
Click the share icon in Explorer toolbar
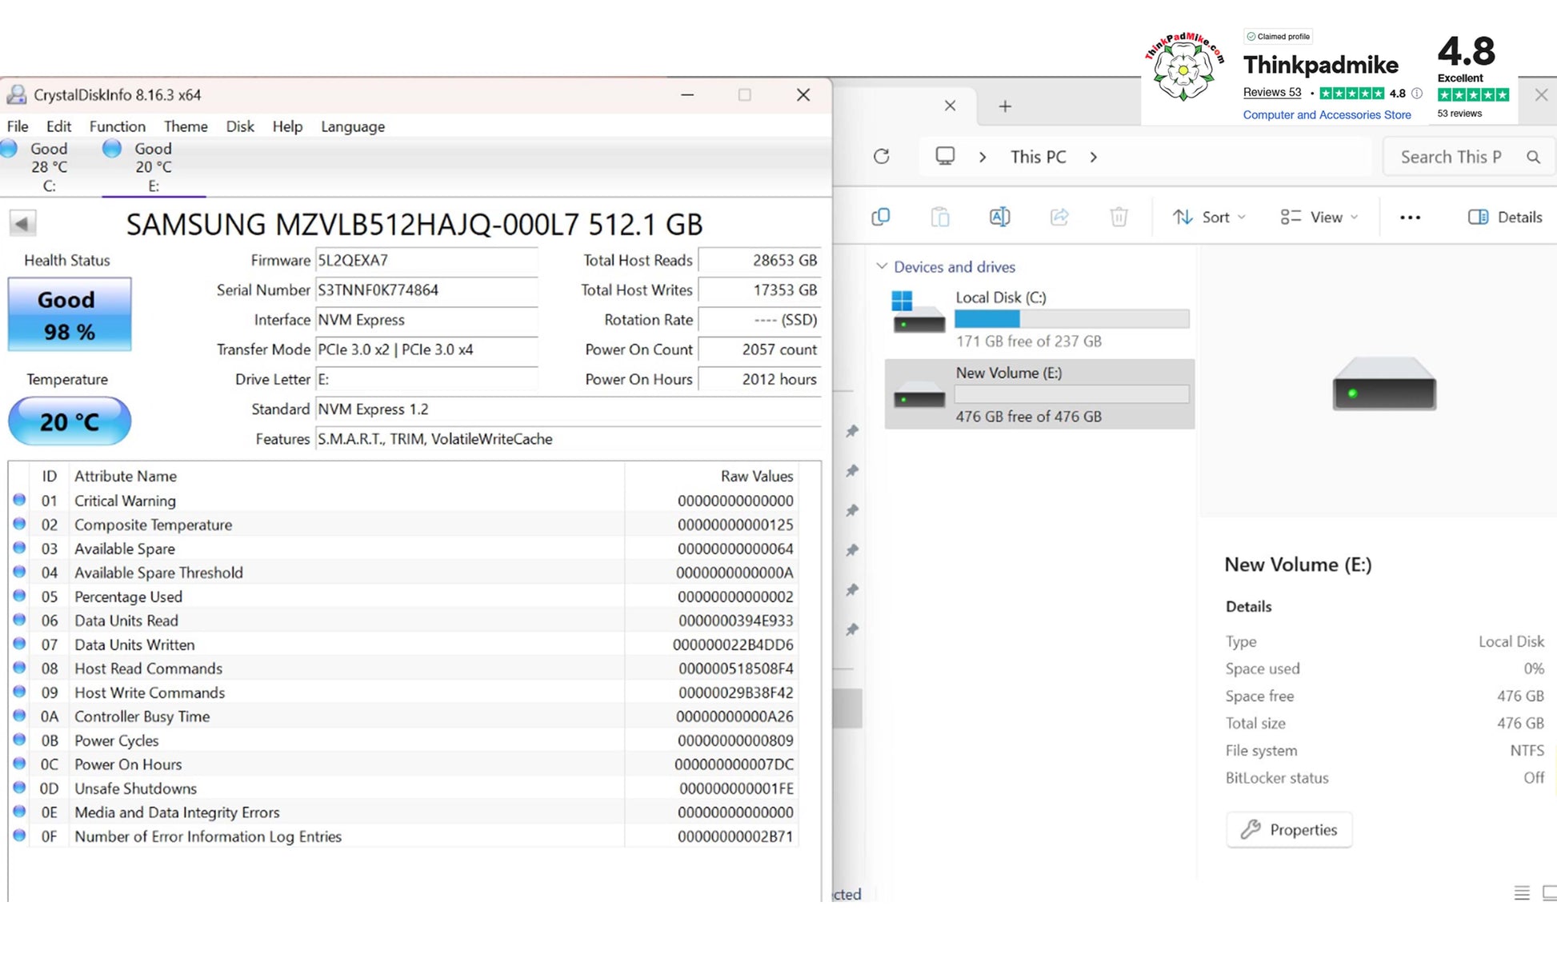pos(1059,217)
